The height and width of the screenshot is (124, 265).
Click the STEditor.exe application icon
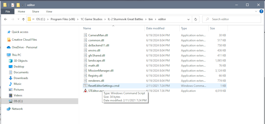tap(85, 91)
